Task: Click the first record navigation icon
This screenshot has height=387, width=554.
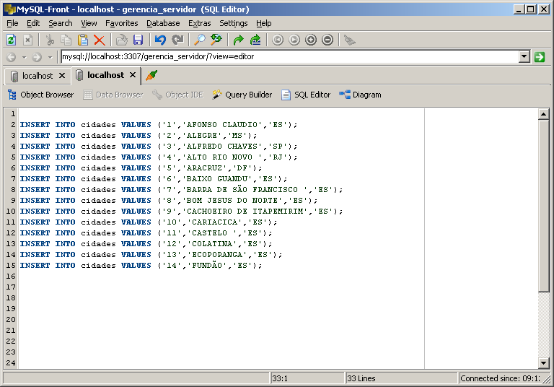Action: pos(277,40)
